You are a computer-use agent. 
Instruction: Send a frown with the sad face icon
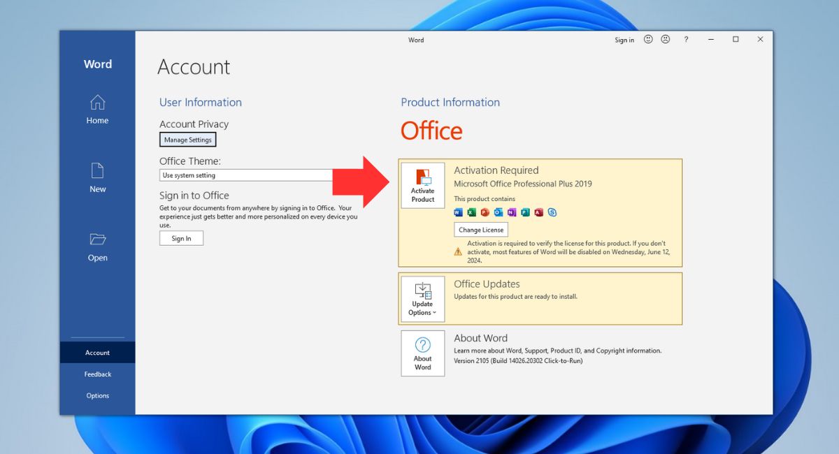tap(666, 40)
